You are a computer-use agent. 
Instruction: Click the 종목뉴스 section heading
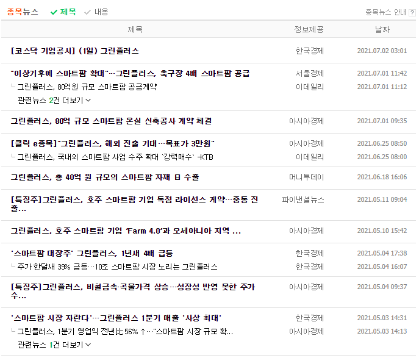(23, 12)
